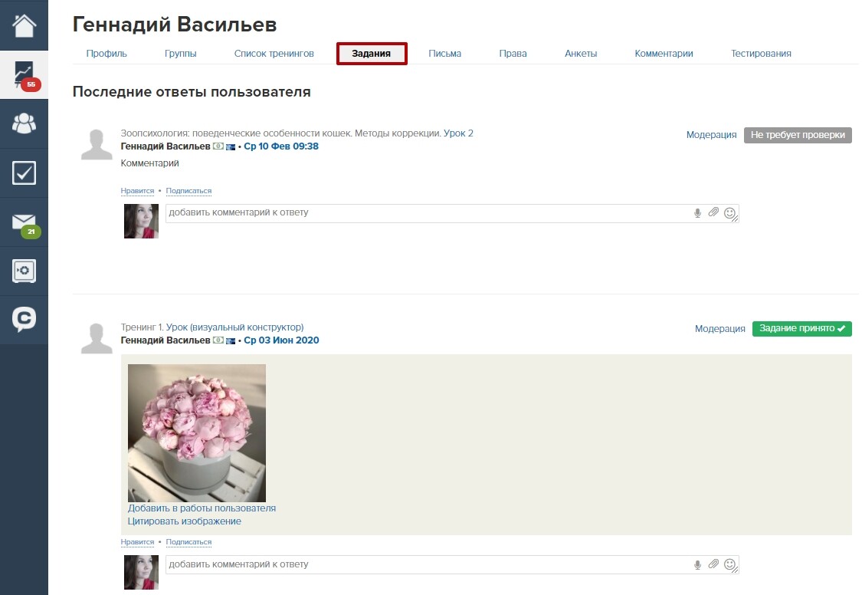Switch to the Анкеты tab
The height and width of the screenshot is (595, 862).
point(581,54)
